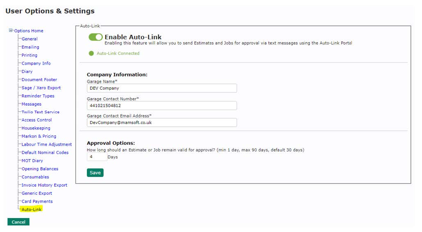The image size is (422, 232).
Task: Open Card Payments settings
Action: click(37, 201)
